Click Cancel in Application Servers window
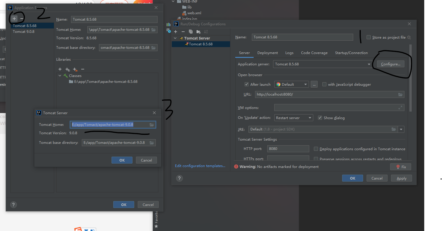The height and width of the screenshot is (231, 442). pos(148,205)
